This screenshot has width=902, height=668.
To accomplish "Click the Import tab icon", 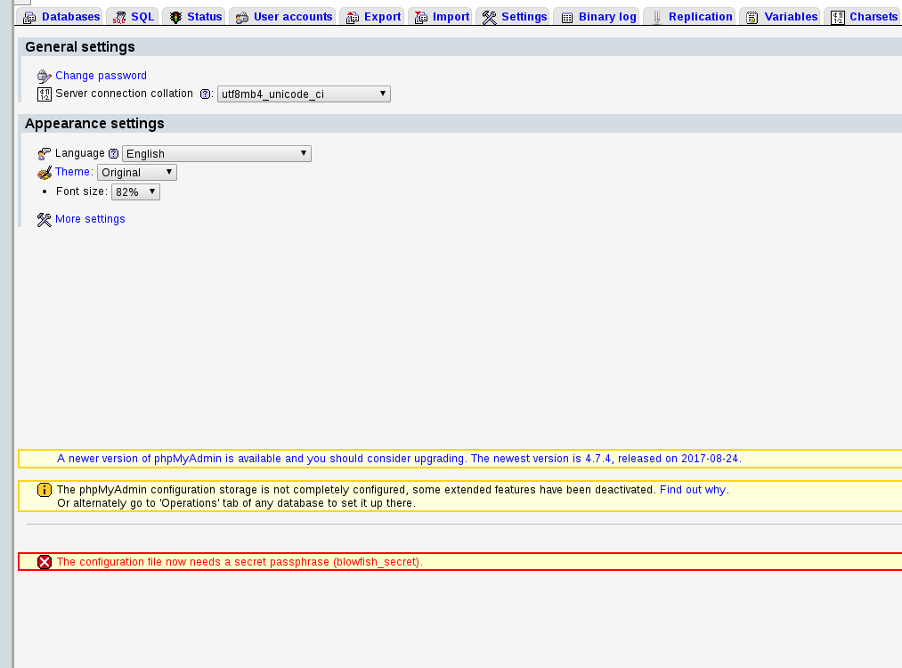I will click(x=420, y=17).
